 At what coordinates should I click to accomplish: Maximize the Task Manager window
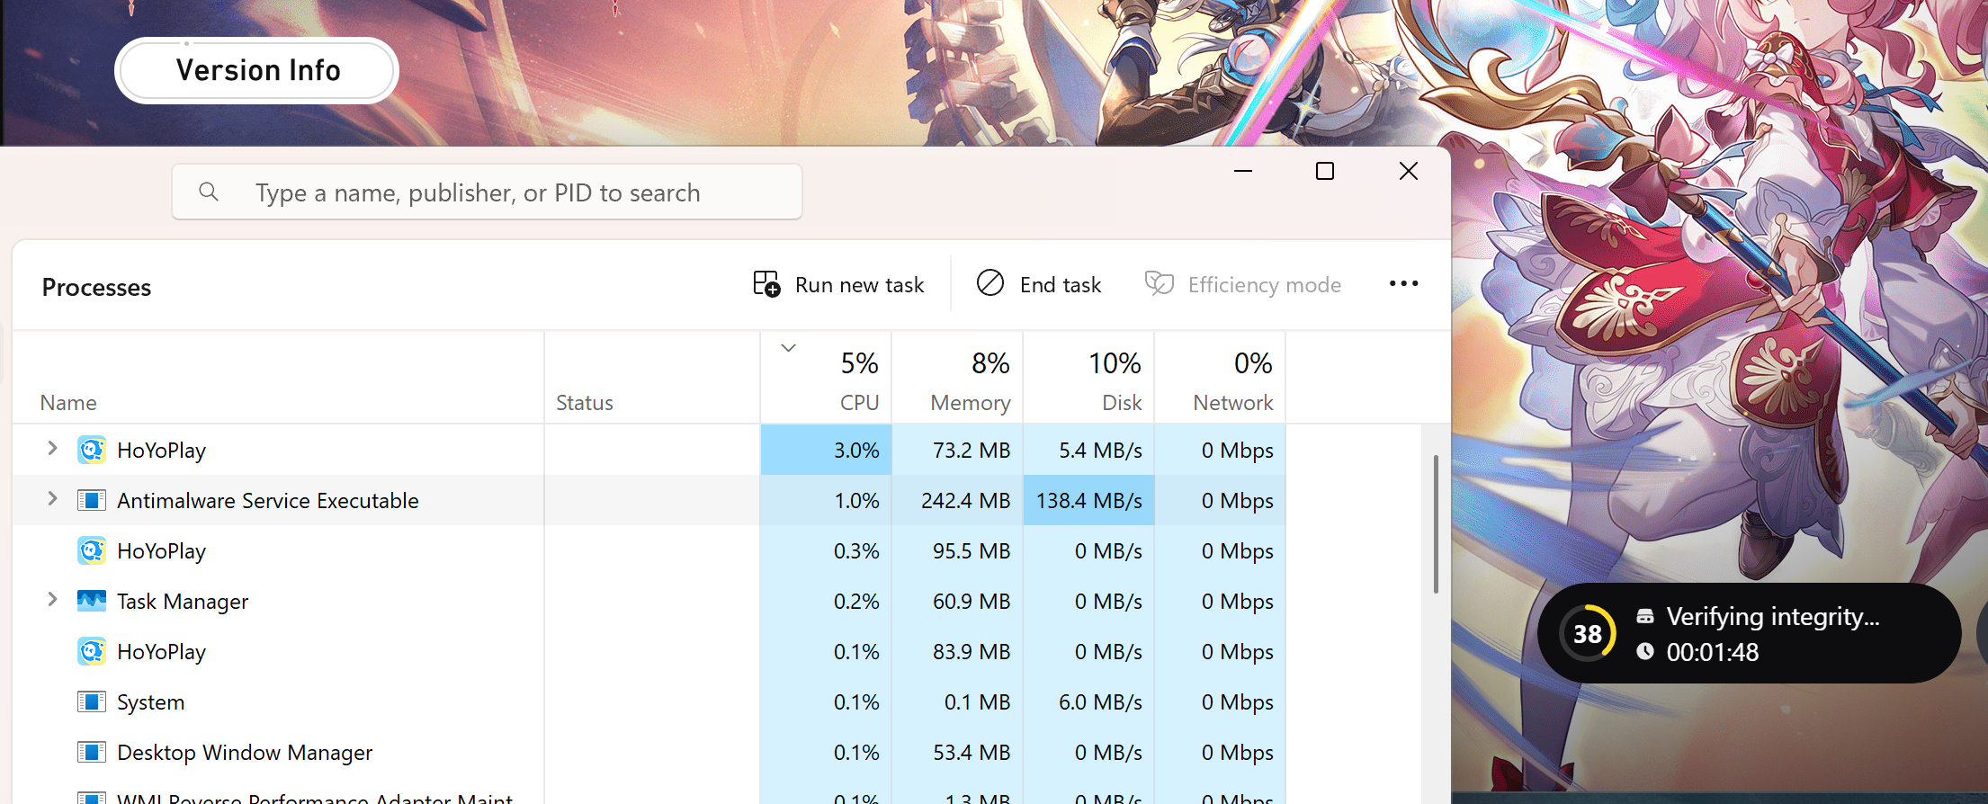(x=1325, y=171)
